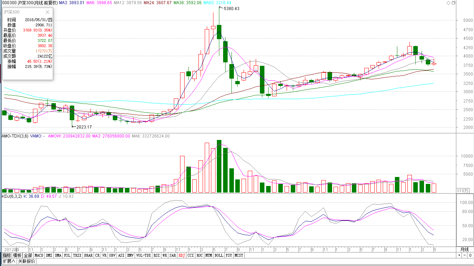Switch indicator to RSI

click(x=156, y=255)
